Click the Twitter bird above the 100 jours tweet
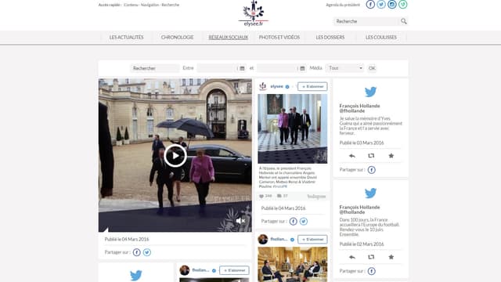The image size is (501, 282). [x=370, y=193]
